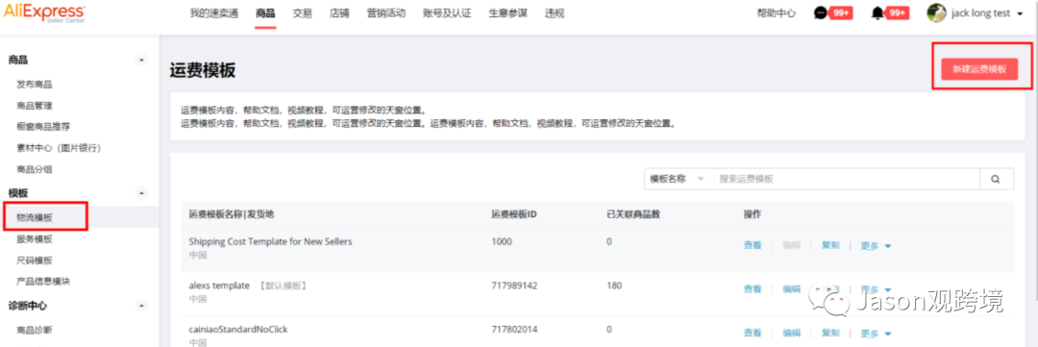Click the Shipping Cost Template for New Sellers name
Image resolution: width=1038 pixels, height=347 pixels.
tap(270, 241)
